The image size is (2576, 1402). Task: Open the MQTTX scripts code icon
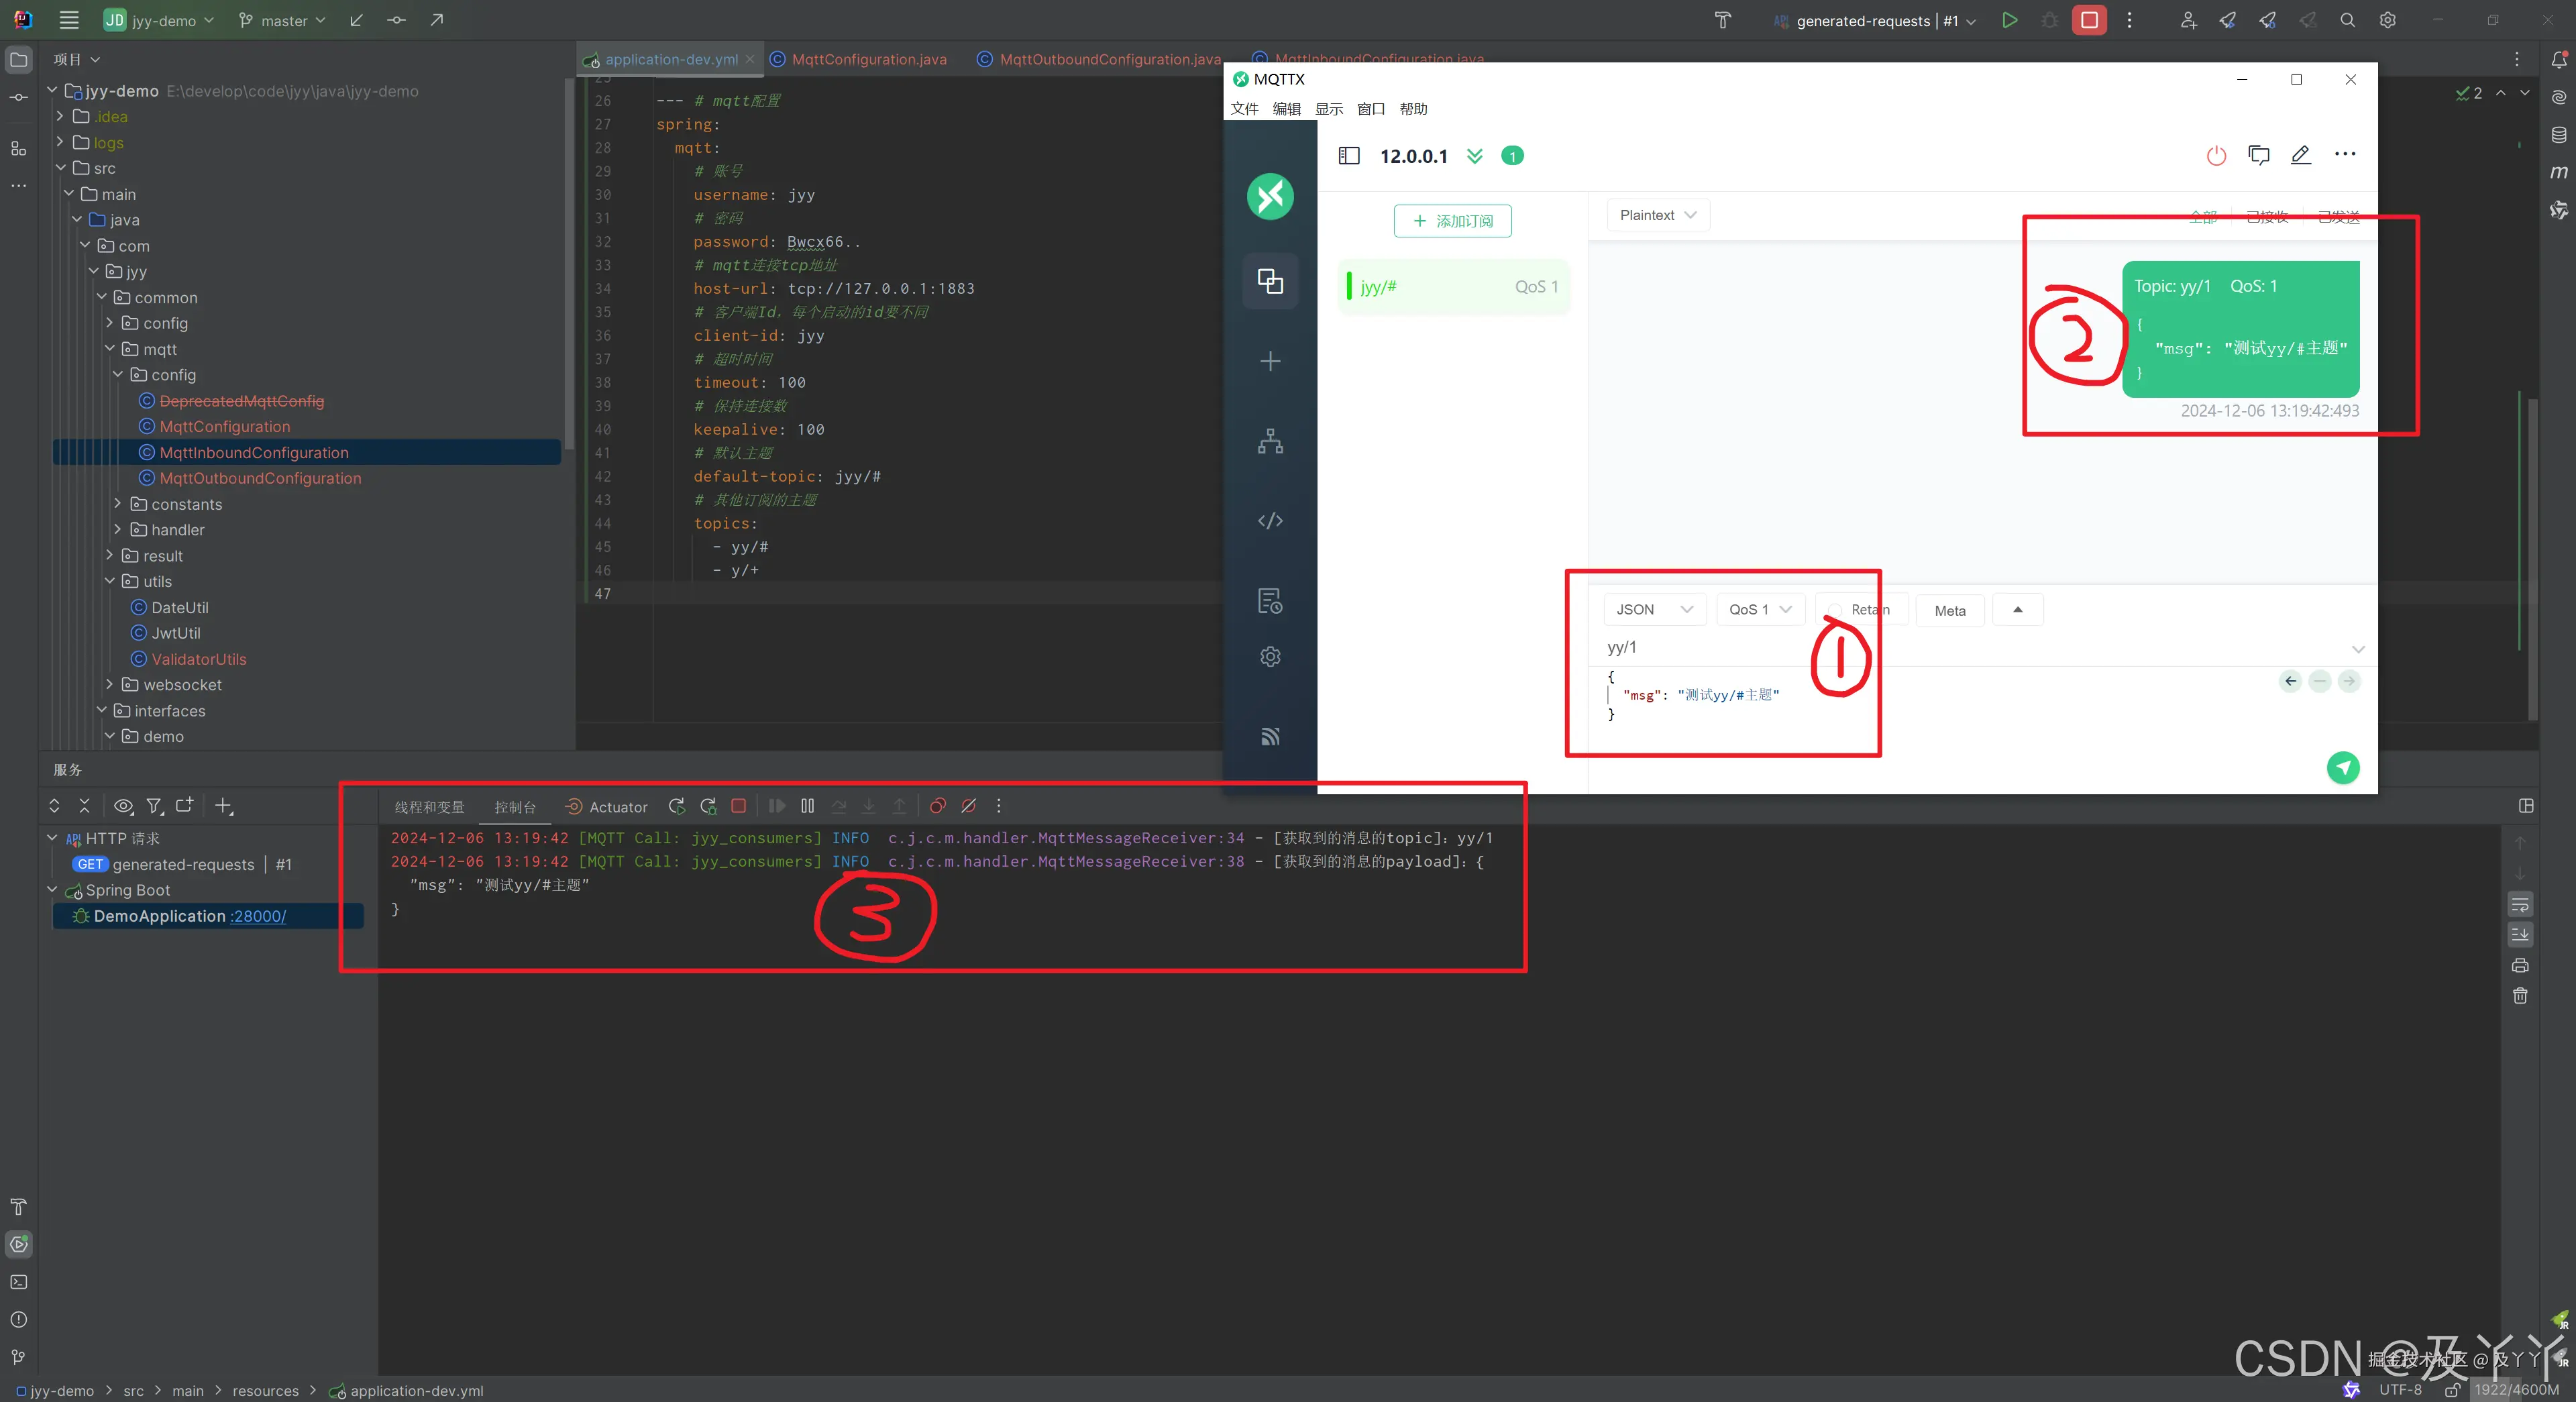[x=1270, y=520]
